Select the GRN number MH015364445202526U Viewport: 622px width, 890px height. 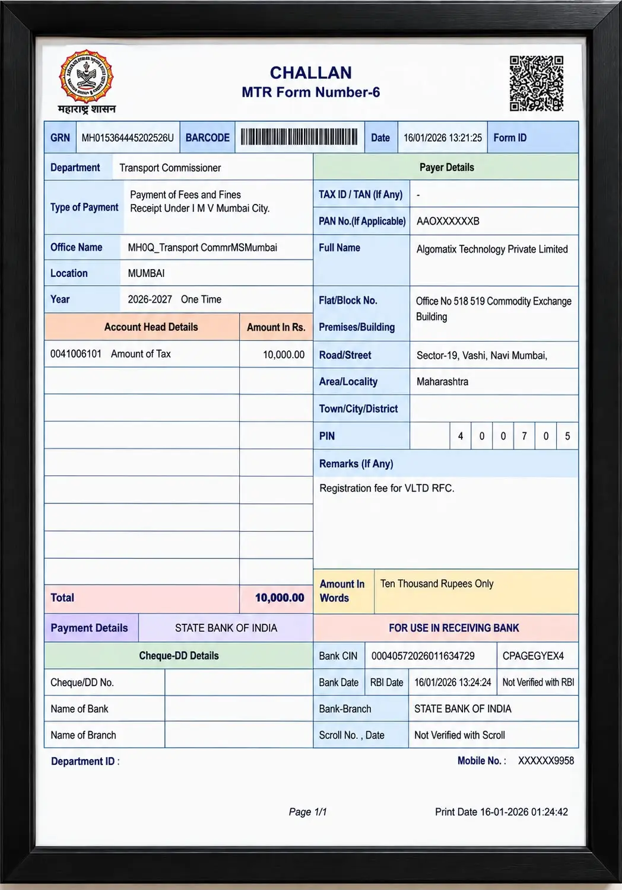128,138
